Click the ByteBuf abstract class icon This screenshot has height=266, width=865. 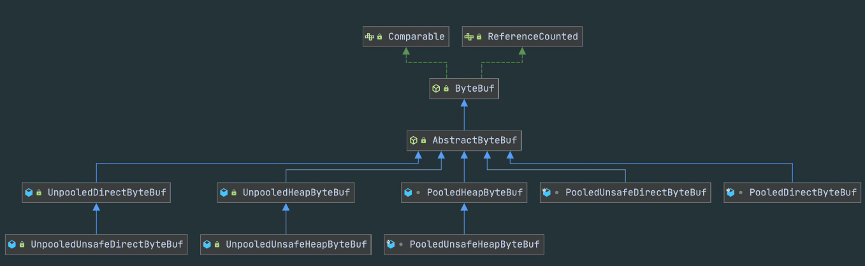click(436, 88)
